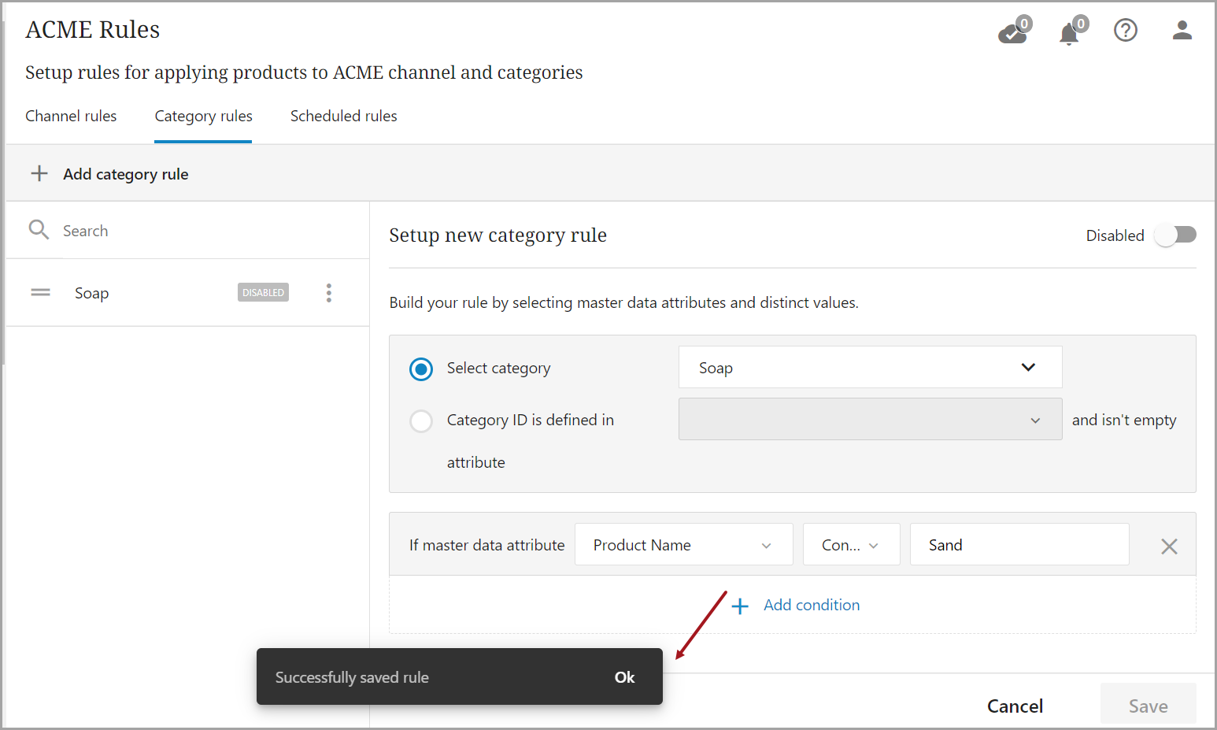Choose the Select category radio button

(421, 369)
